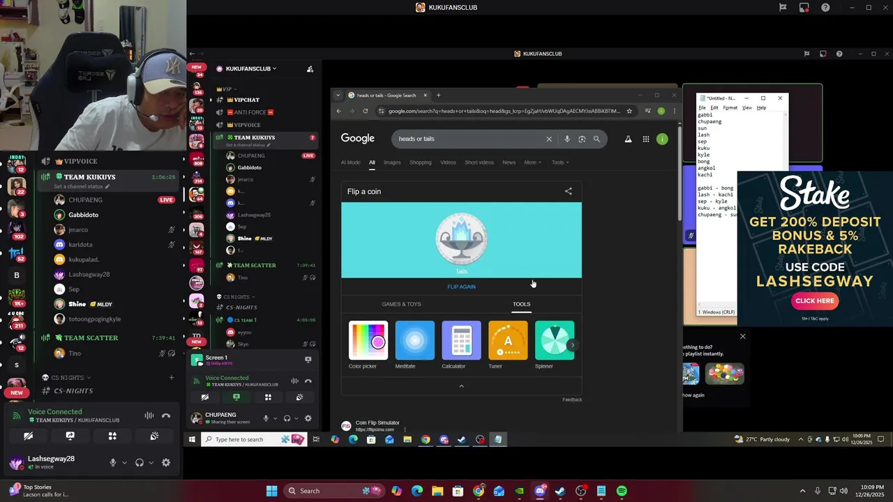Open the Google apps grid

646,139
